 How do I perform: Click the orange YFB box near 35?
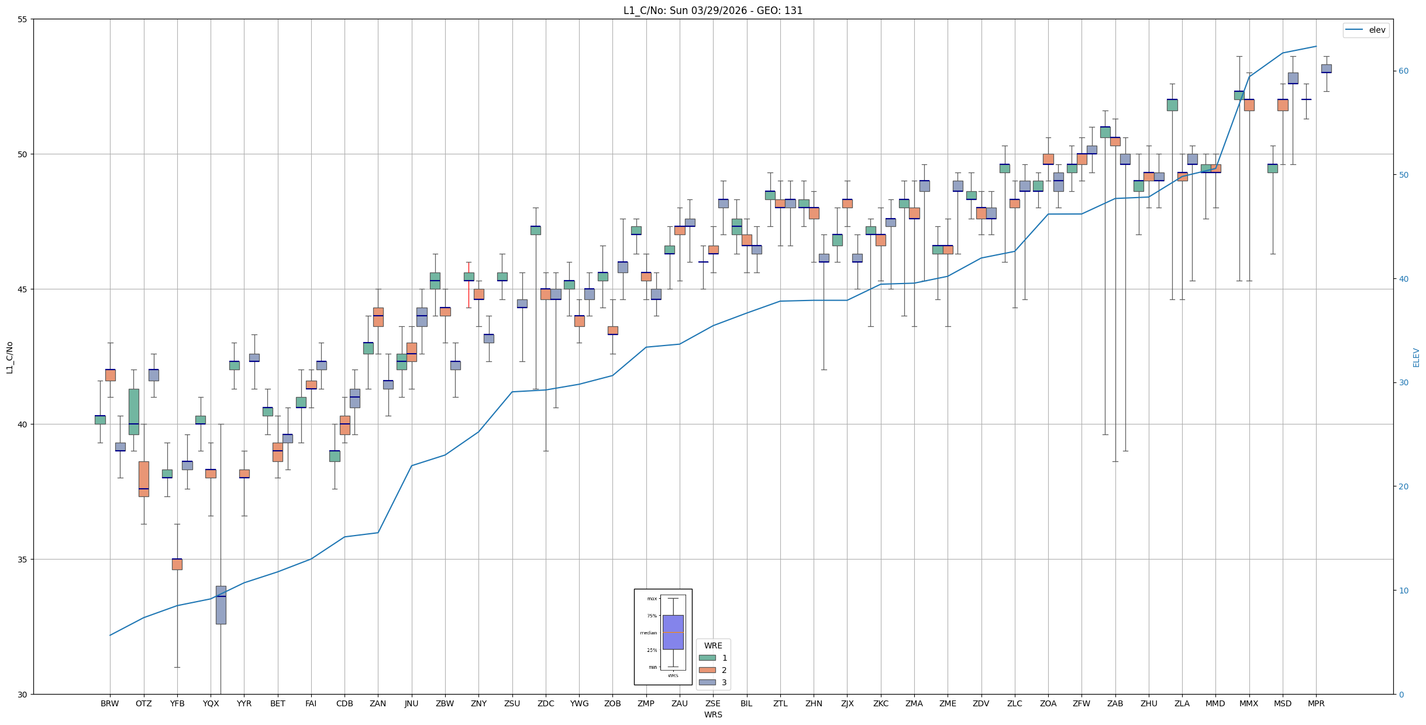[x=177, y=564]
